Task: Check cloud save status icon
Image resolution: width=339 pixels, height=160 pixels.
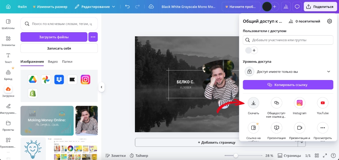Action: coord(151,7)
